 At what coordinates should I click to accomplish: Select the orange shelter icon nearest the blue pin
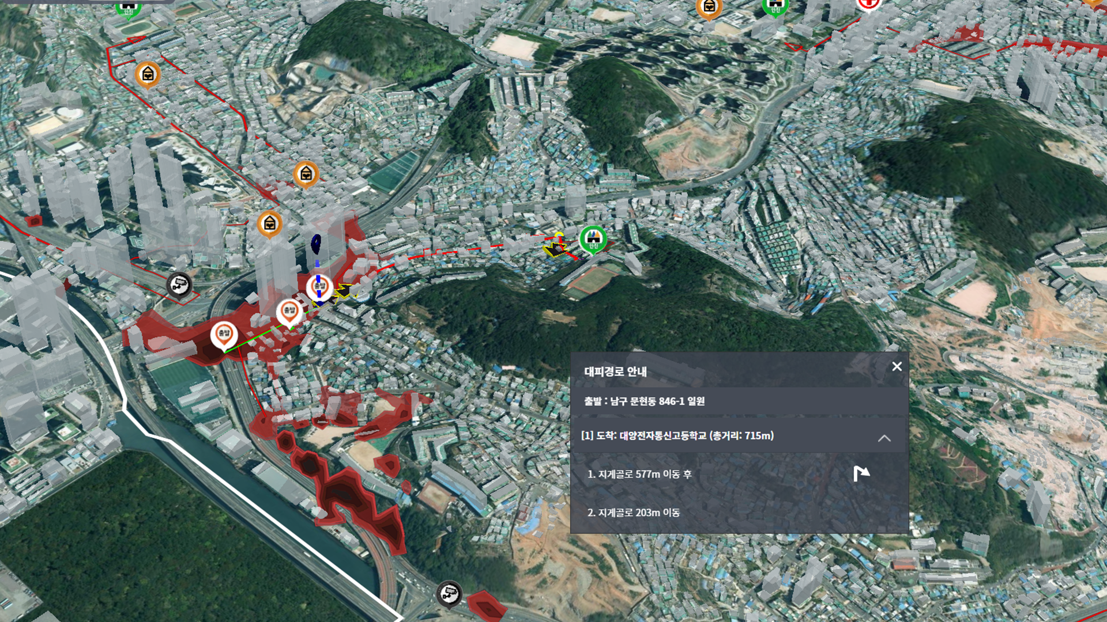[x=269, y=223]
